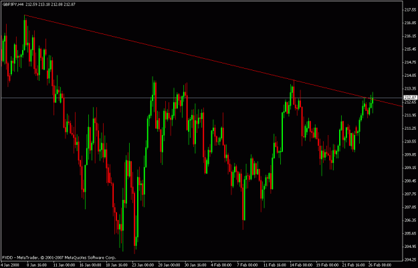Click the 4 Jan 2008 date label
Image resolution: width=418 pixels, height=268 pixels.
tap(9, 265)
